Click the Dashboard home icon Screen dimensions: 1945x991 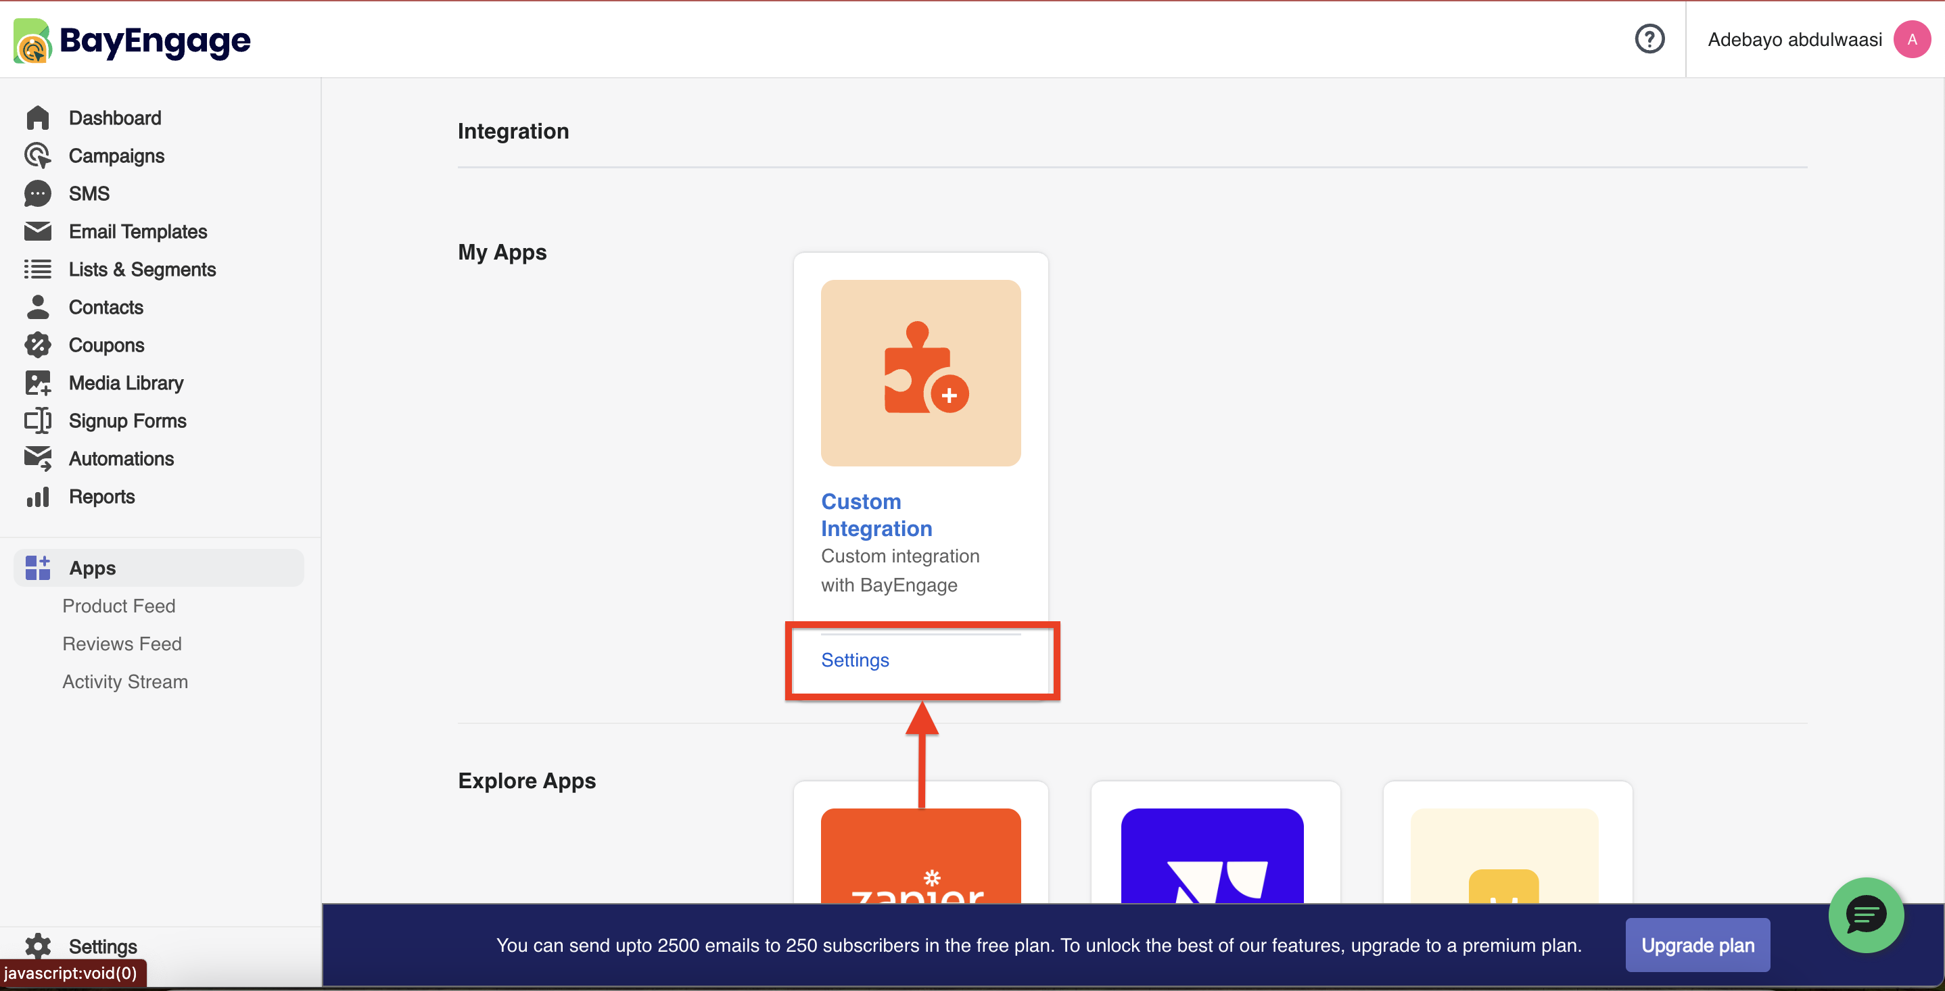tap(37, 118)
